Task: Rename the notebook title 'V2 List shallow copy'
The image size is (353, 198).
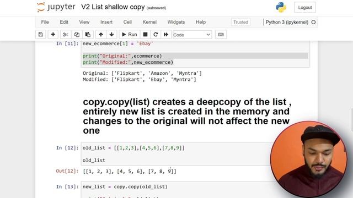Action: (113, 7)
